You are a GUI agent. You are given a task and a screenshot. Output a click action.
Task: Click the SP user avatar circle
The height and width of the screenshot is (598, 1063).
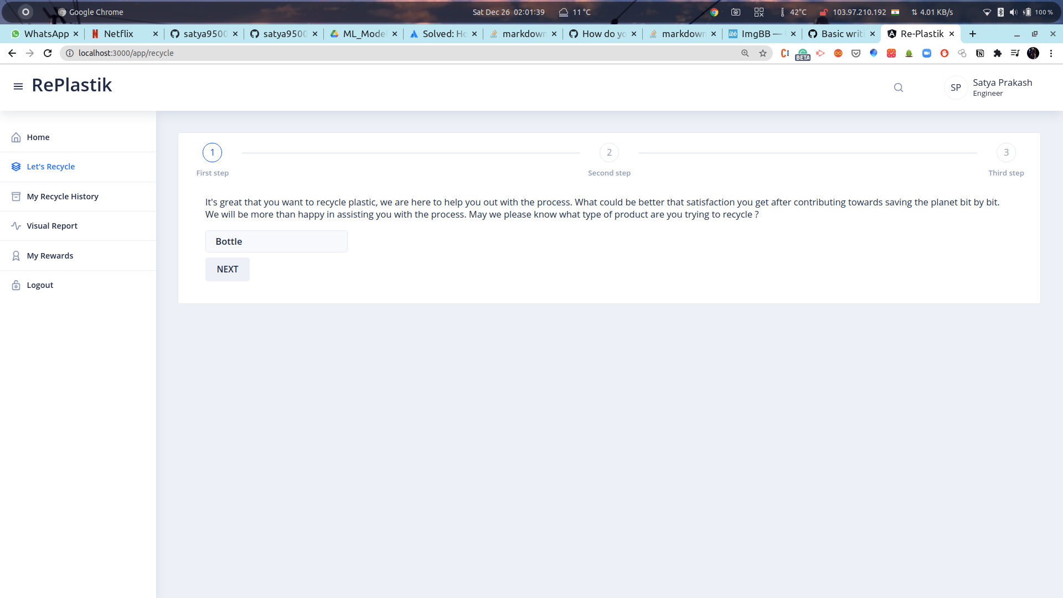pyautogui.click(x=956, y=87)
